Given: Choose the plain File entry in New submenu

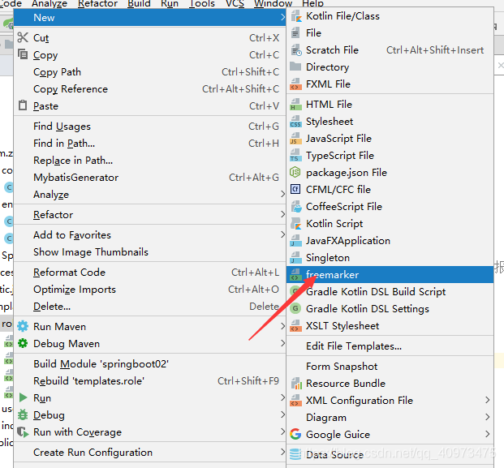Looking at the screenshot, I should point(390,33).
